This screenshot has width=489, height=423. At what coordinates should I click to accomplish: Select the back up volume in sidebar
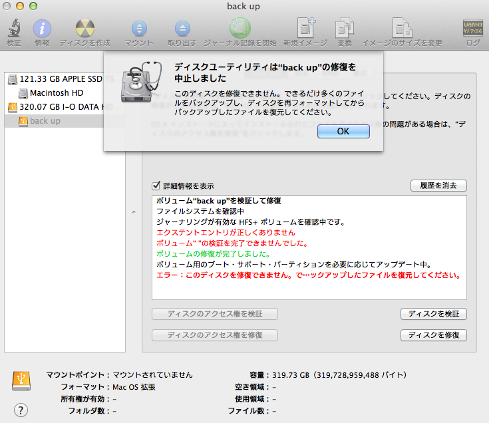pyautogui.click(x=45, y=121)
